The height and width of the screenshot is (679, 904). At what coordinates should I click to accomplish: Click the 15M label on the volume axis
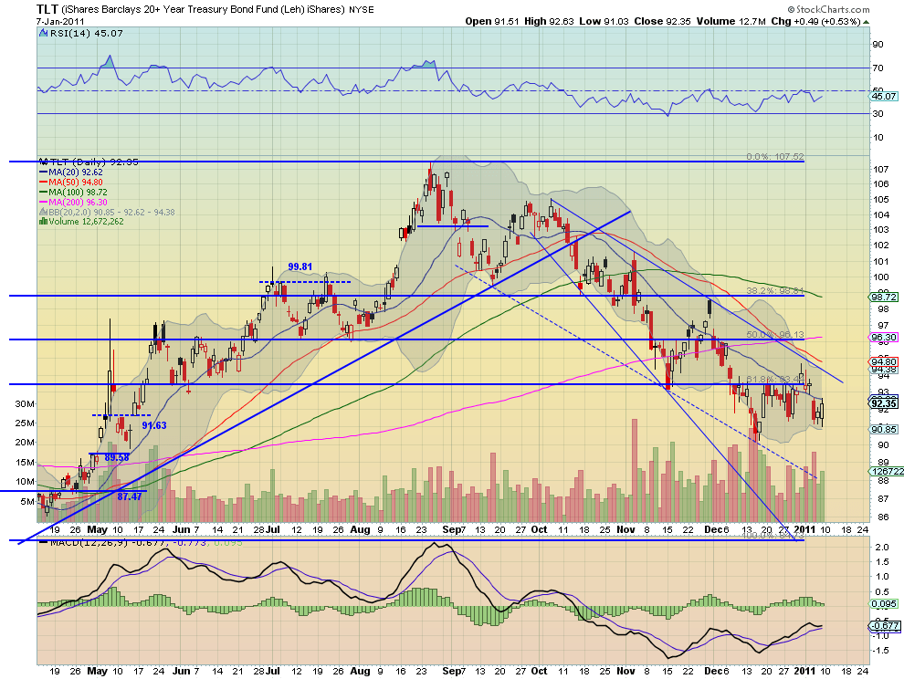(25, 463)
